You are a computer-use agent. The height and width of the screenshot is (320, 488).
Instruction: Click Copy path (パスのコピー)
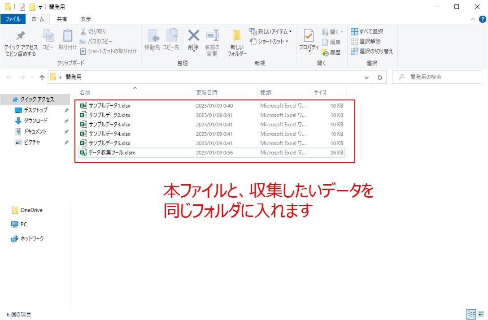coord(96,41)
